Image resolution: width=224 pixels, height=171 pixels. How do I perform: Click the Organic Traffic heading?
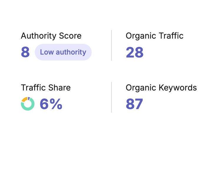154,36
